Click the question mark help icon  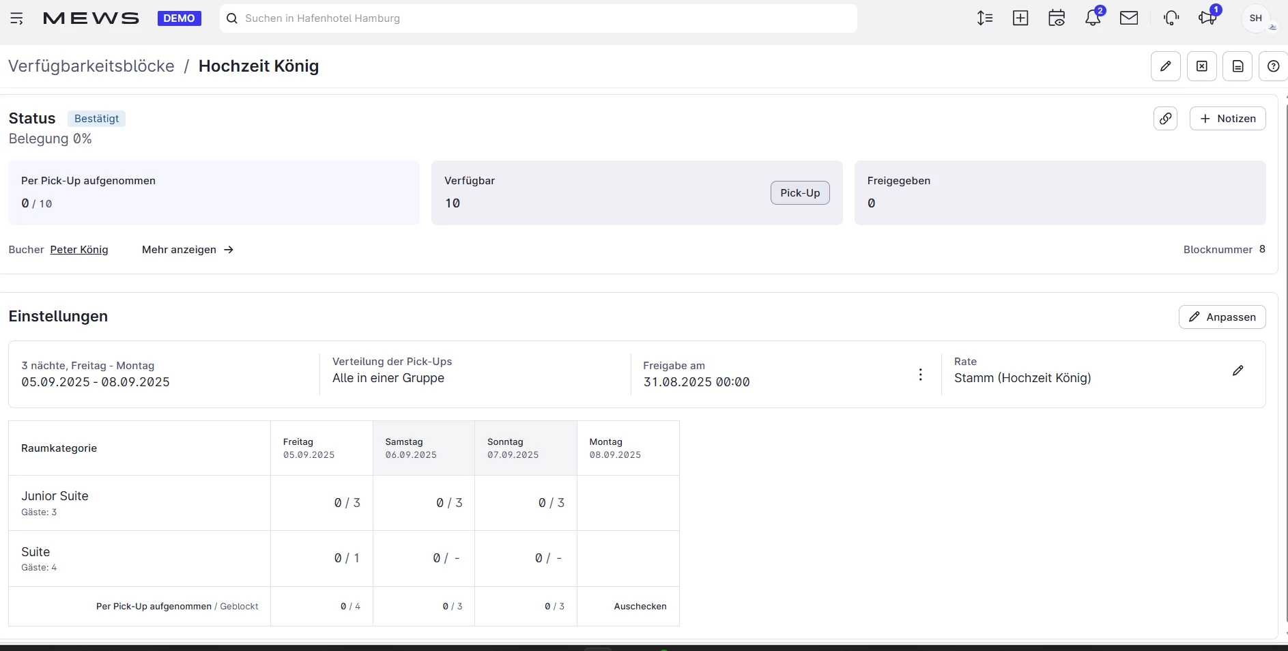(1273, 66)
